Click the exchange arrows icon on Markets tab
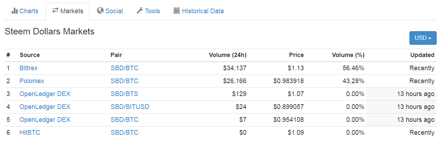The height and width of the screenshot is (148, 441). tap(55, 11)
